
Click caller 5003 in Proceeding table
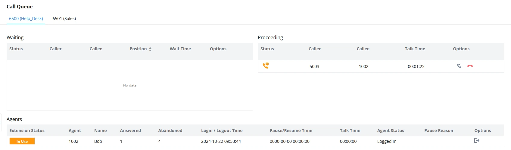tap(314, 66)
